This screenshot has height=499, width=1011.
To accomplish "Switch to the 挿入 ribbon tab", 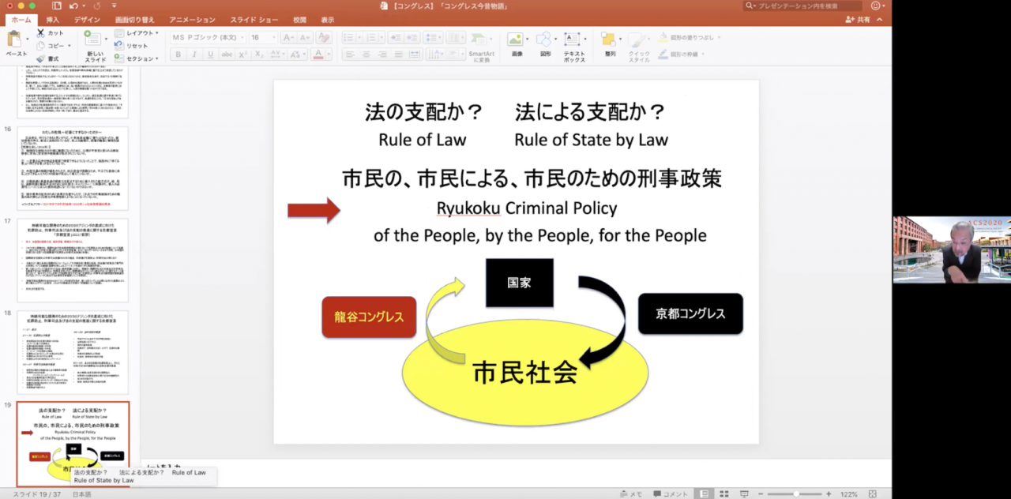I will [51, 20].
